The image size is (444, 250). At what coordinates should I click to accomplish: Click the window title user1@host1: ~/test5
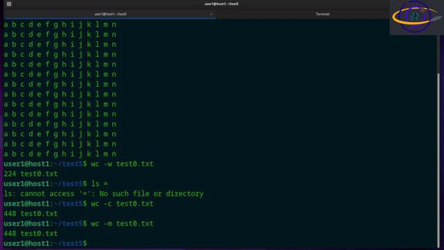221,4
